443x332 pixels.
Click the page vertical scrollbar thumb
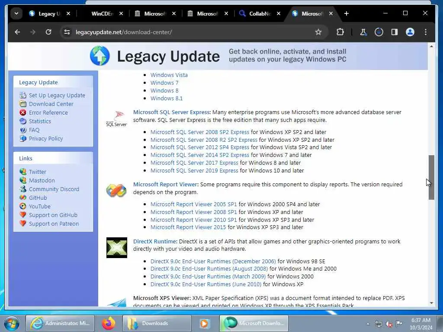[431, 177]
